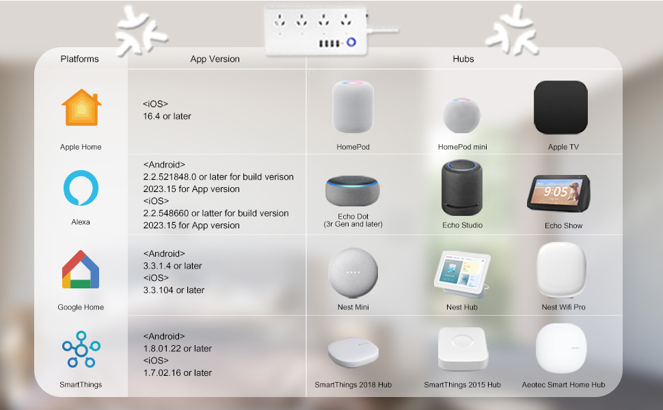
Task: Click <Android> in the Google Home row
Action: [x=164, y=254]
